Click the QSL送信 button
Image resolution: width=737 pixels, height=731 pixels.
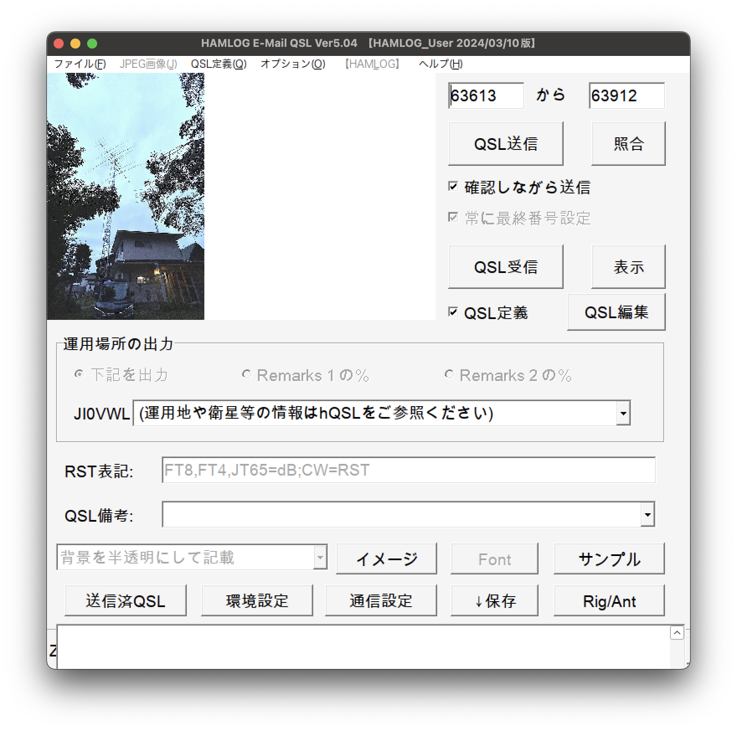coord(506,144)
